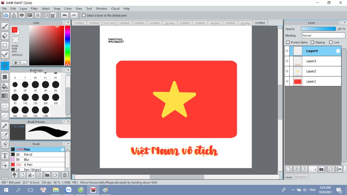Select the Gradient tool
The image size is (347, 195).
pyautogui.click(x=5, y=96)
